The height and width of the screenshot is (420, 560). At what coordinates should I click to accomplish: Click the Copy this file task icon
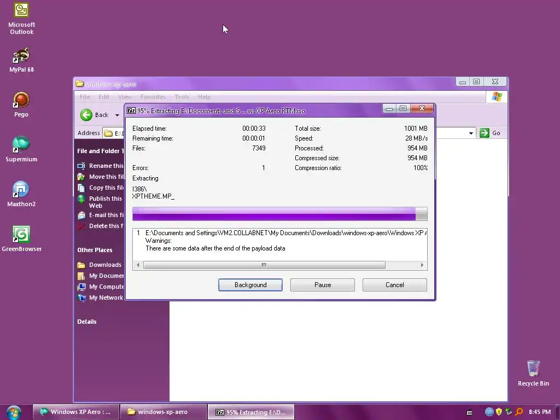point(81,188)
